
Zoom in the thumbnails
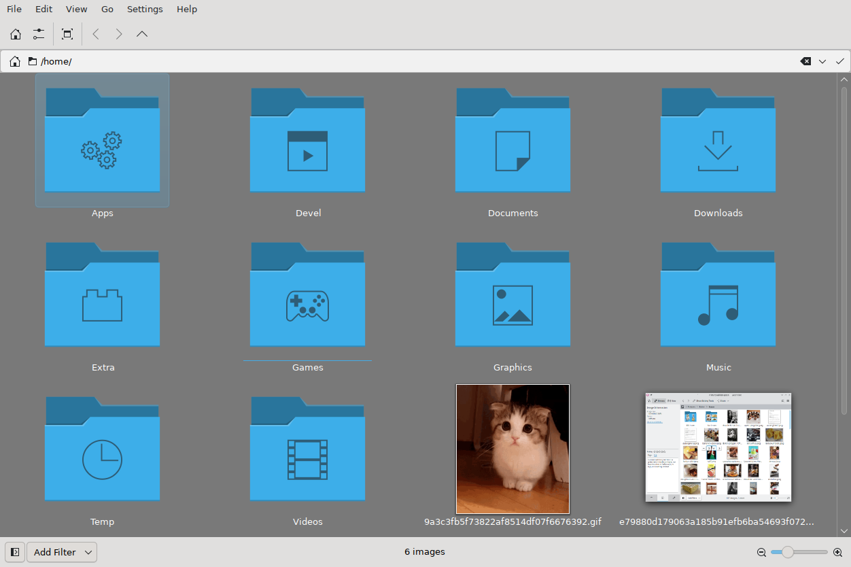837,552
